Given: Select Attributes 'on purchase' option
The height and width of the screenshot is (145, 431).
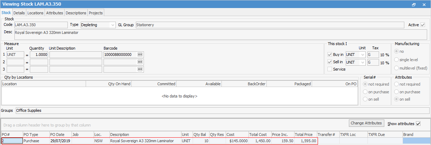Looking at the screenshot, I should pyautogui.click(x=397, y=92).
